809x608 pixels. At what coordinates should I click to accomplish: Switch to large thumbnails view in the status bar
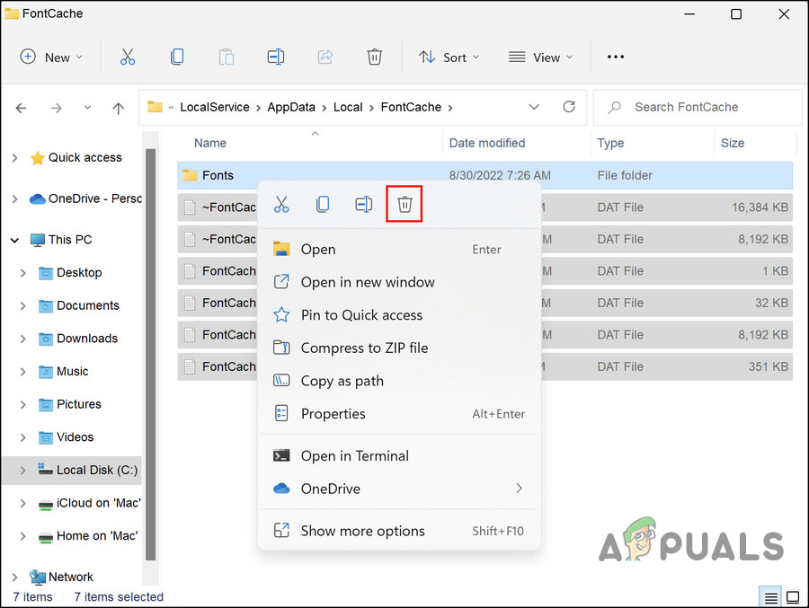pyautogui.click(x=792, y=595)
